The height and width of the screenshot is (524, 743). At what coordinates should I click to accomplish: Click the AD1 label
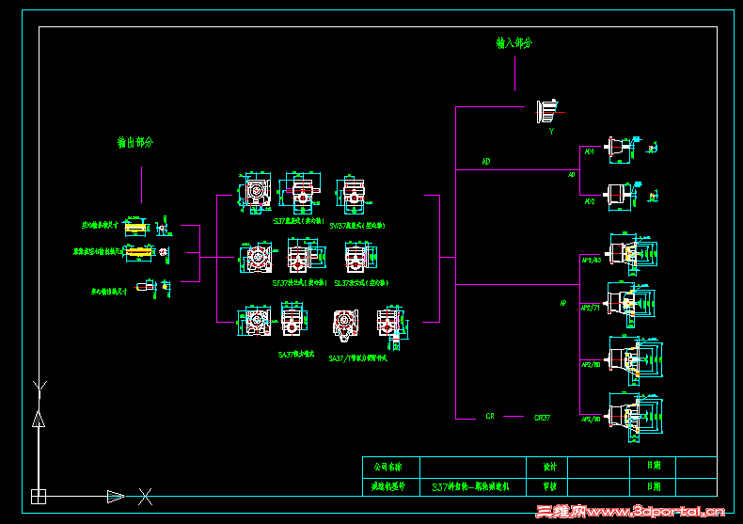tap(589, 151)
